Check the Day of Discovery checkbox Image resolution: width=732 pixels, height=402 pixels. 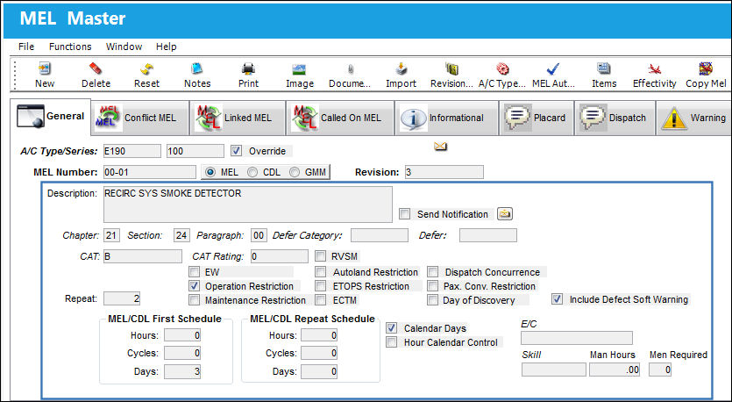(433, 300)
